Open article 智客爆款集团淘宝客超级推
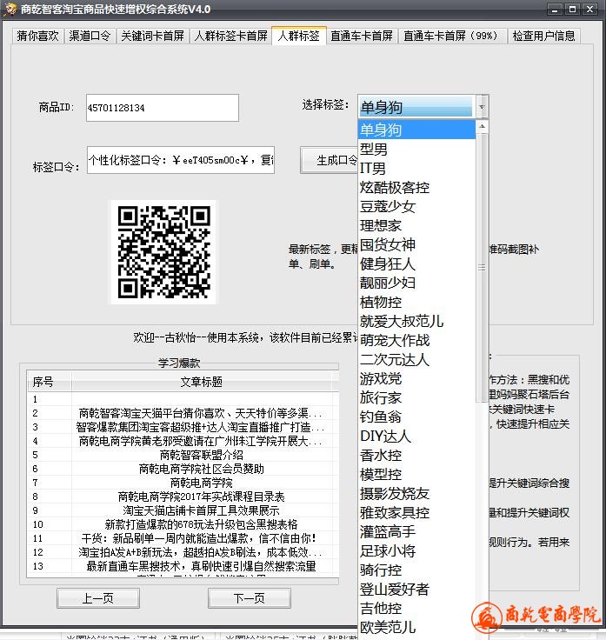The width and height of the screenshot is (606, 640). coord(183,427)
